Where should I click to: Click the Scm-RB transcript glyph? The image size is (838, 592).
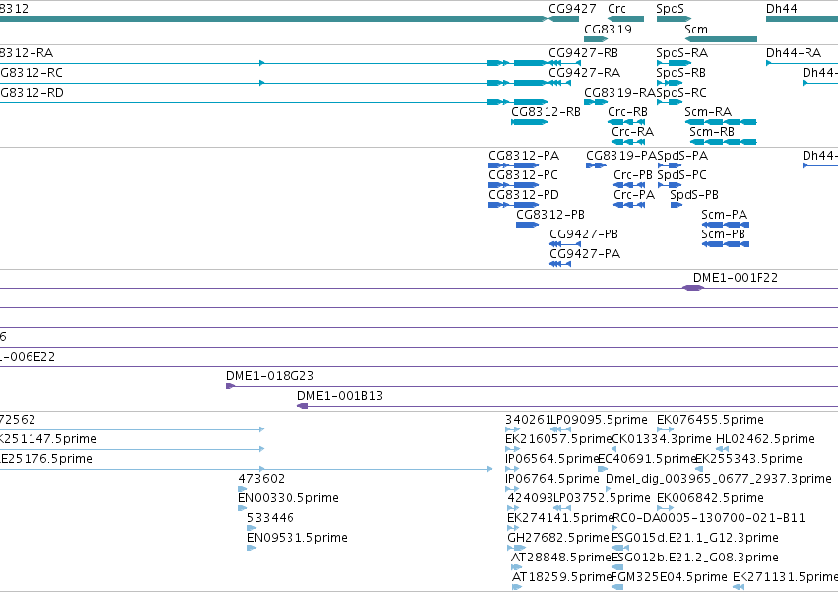click(723, 142)
